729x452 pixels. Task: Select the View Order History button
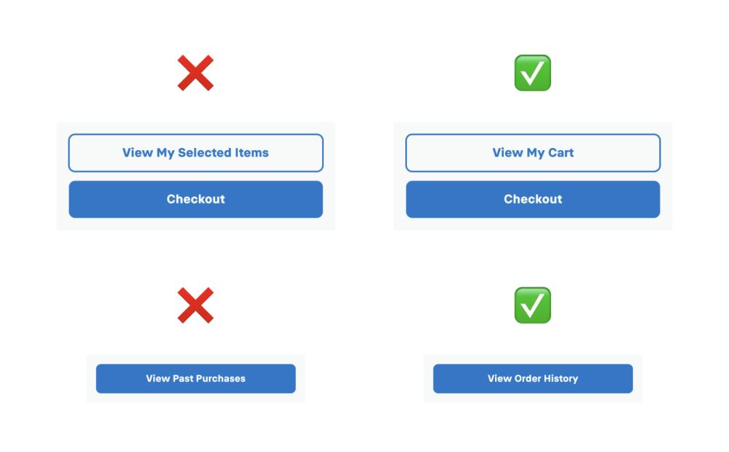click(x=533, y=378)
